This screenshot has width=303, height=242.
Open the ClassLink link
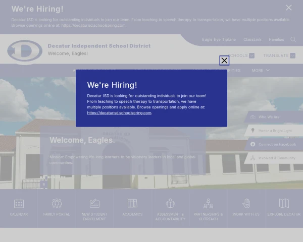click(252, 39)
